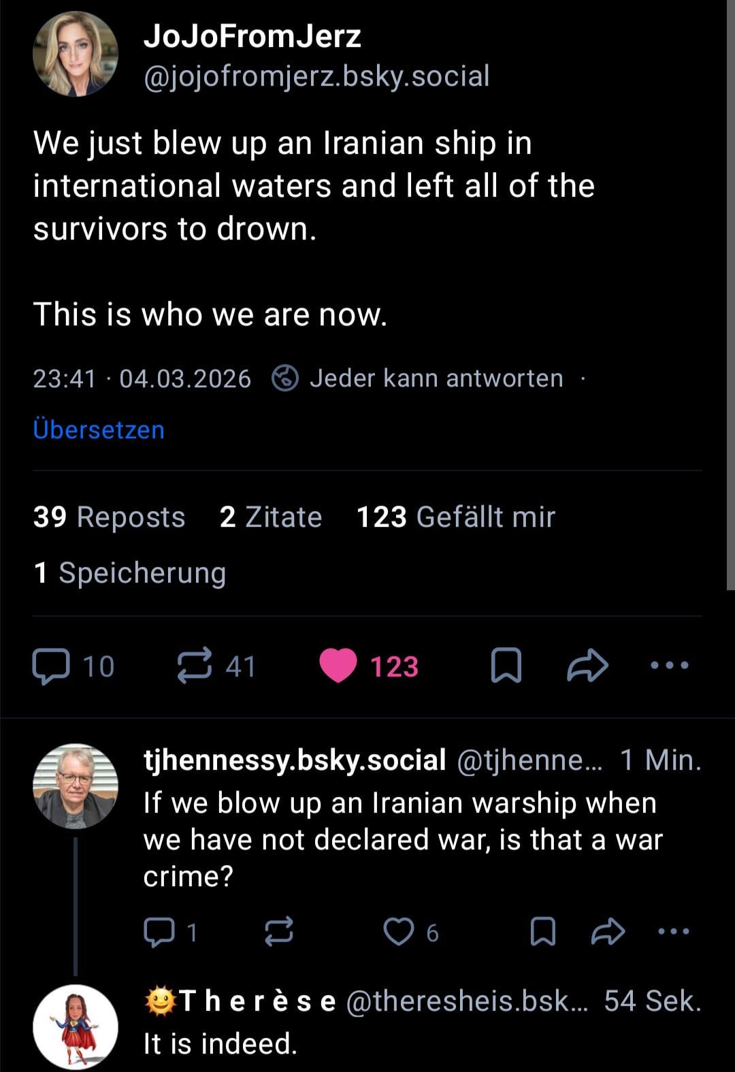Reply to tjhennessy's comment
The height and width of the screenshot is (1072, 735).
point(159,932)
